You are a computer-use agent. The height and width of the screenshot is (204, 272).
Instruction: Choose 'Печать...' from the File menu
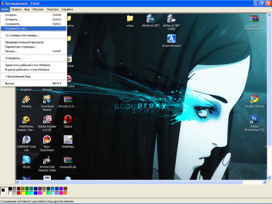[33, 51]
